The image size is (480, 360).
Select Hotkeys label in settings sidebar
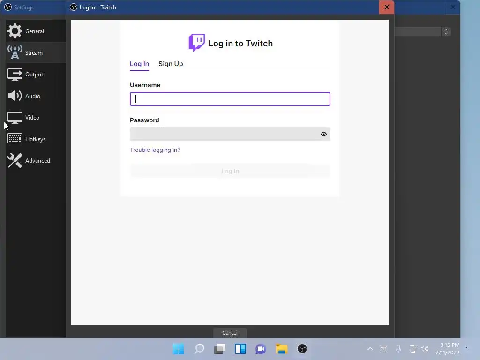(35, 139)
